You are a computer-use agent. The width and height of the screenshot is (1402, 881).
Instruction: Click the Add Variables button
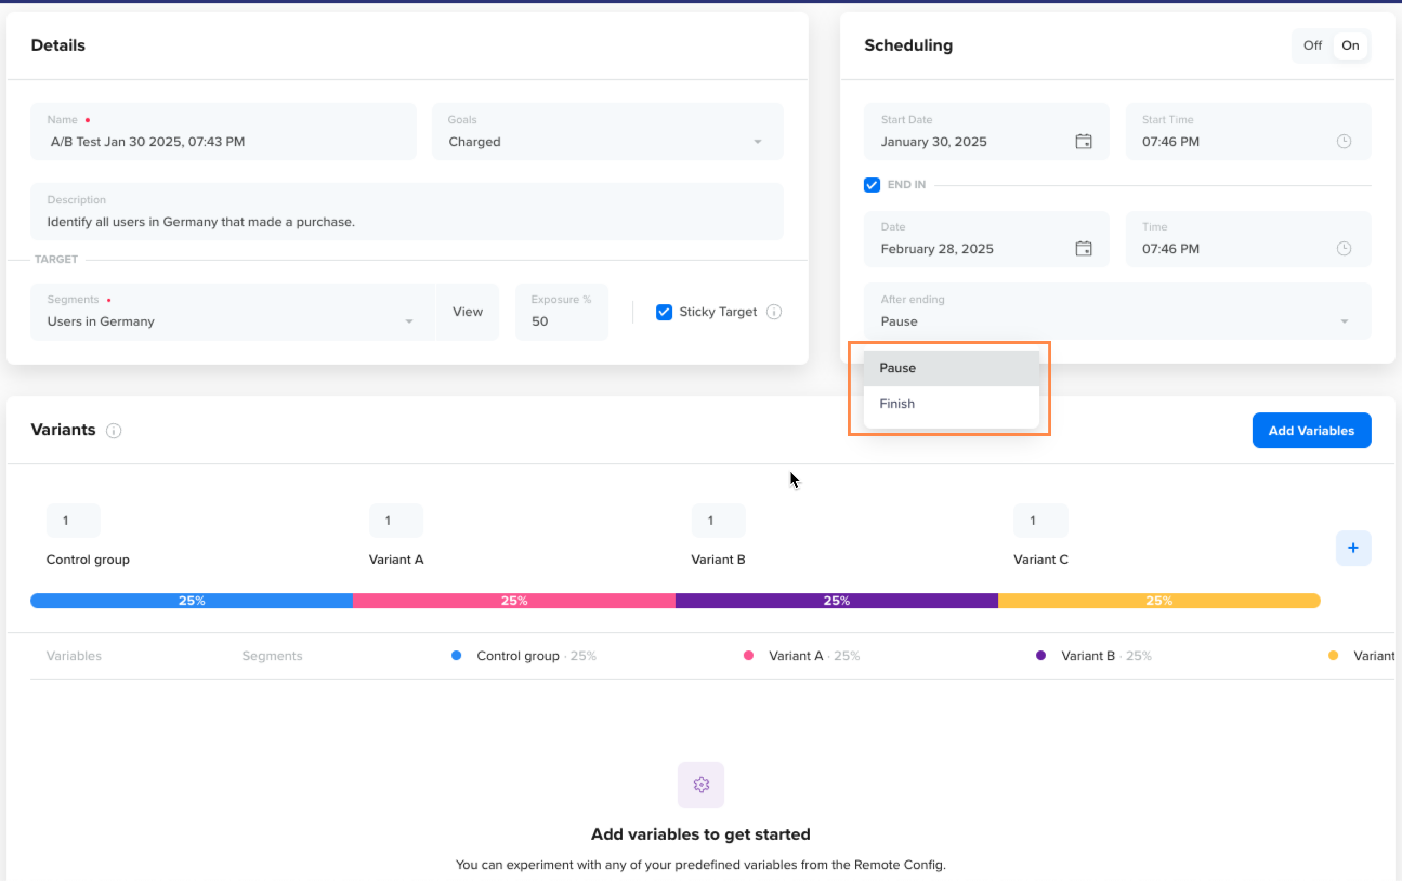tap(1311, 431)
